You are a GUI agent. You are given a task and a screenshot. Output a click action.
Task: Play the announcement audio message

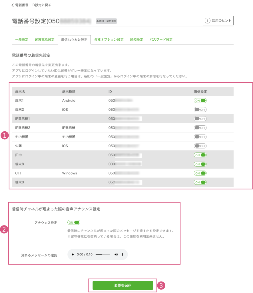tap(73, 254)
